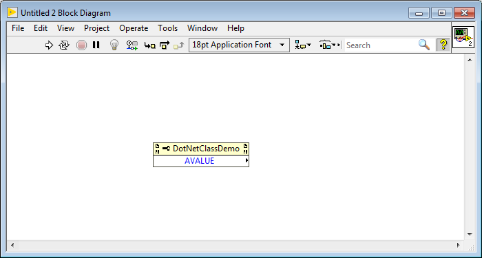Click the magnifying glass search icon
482x258 pixels.
coord(424,45)
